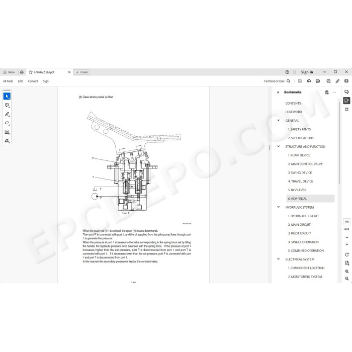This screenshot has width=352, height=352.
Task: Click the Create new tab button
Action: tap(82, 72)
